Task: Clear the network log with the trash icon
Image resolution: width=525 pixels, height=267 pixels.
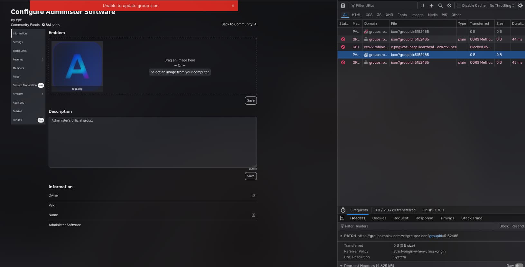Action: click(x=343, y=5)
